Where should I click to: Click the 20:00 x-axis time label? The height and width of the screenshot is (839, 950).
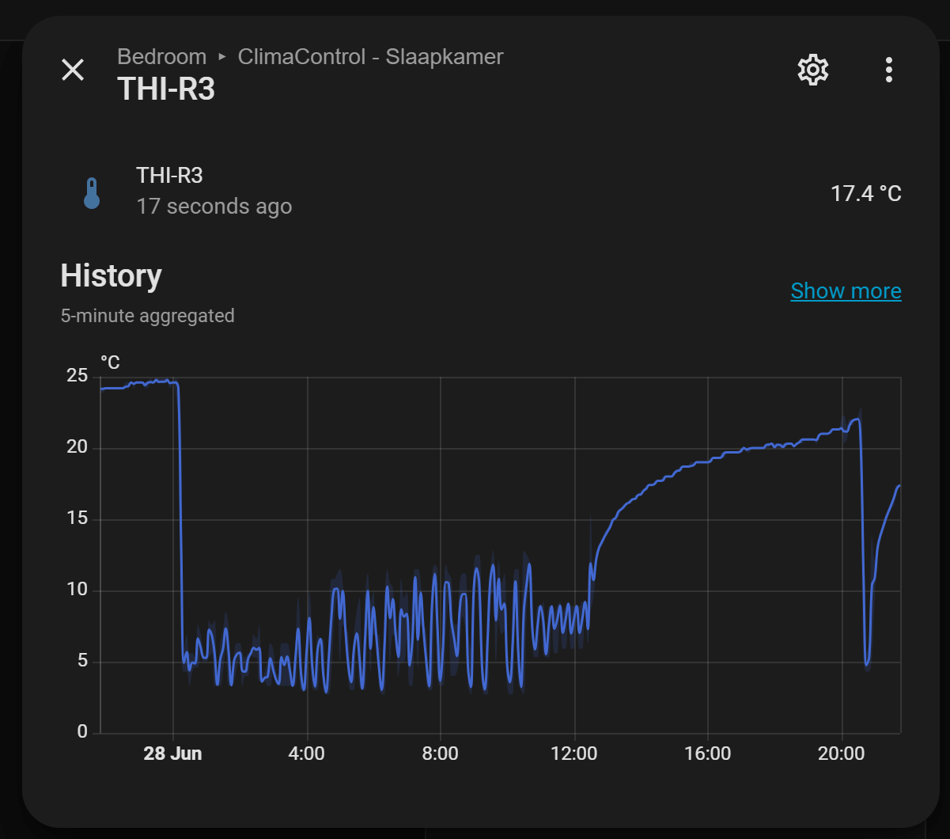tap(842, 754)
